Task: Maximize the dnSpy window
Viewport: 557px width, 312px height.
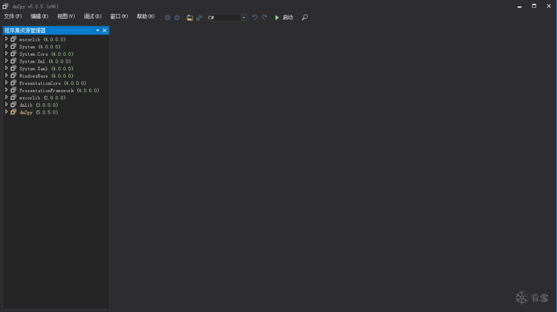Action: [x=534, y=6]
